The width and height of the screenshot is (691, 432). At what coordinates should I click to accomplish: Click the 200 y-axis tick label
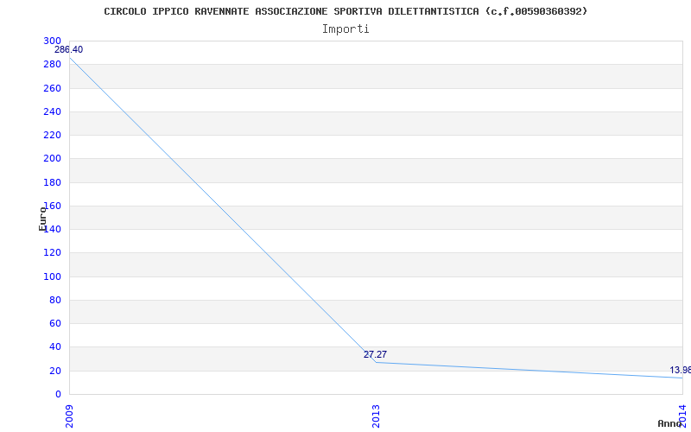(52, 159)
